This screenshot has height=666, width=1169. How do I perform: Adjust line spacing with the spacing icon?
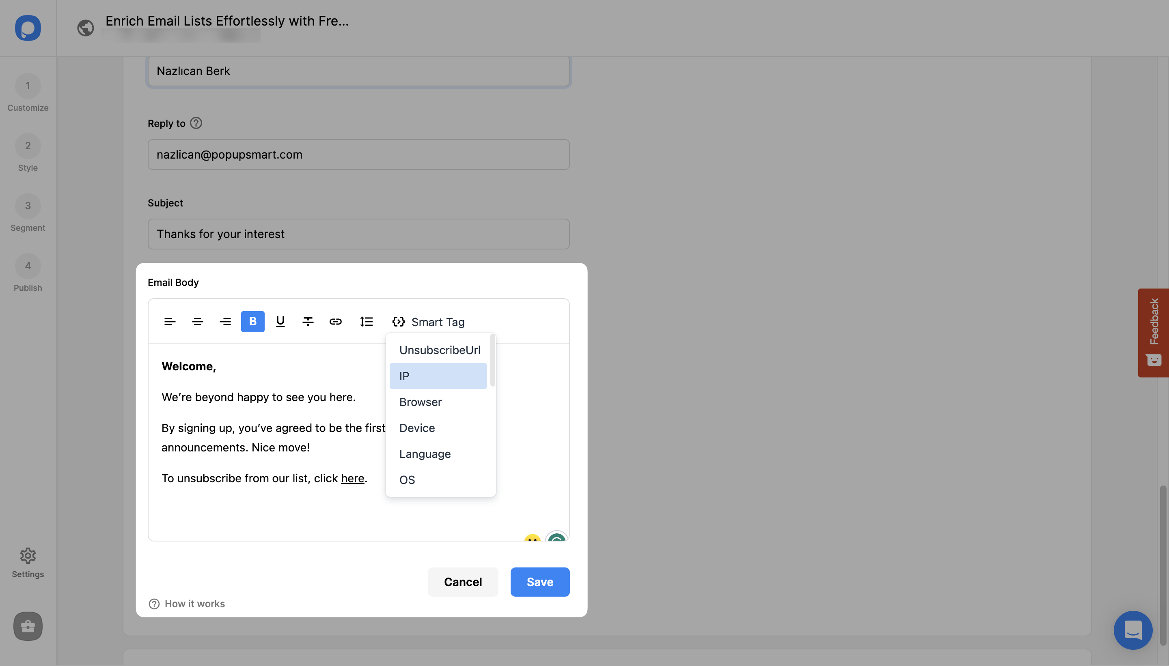click(x=366, y=322)
